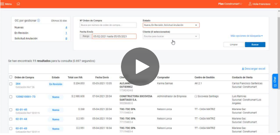
Task: Open purchase order 1208210001-73
Action: pos(26,97)
